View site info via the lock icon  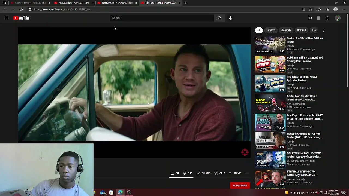coord(30,9)
